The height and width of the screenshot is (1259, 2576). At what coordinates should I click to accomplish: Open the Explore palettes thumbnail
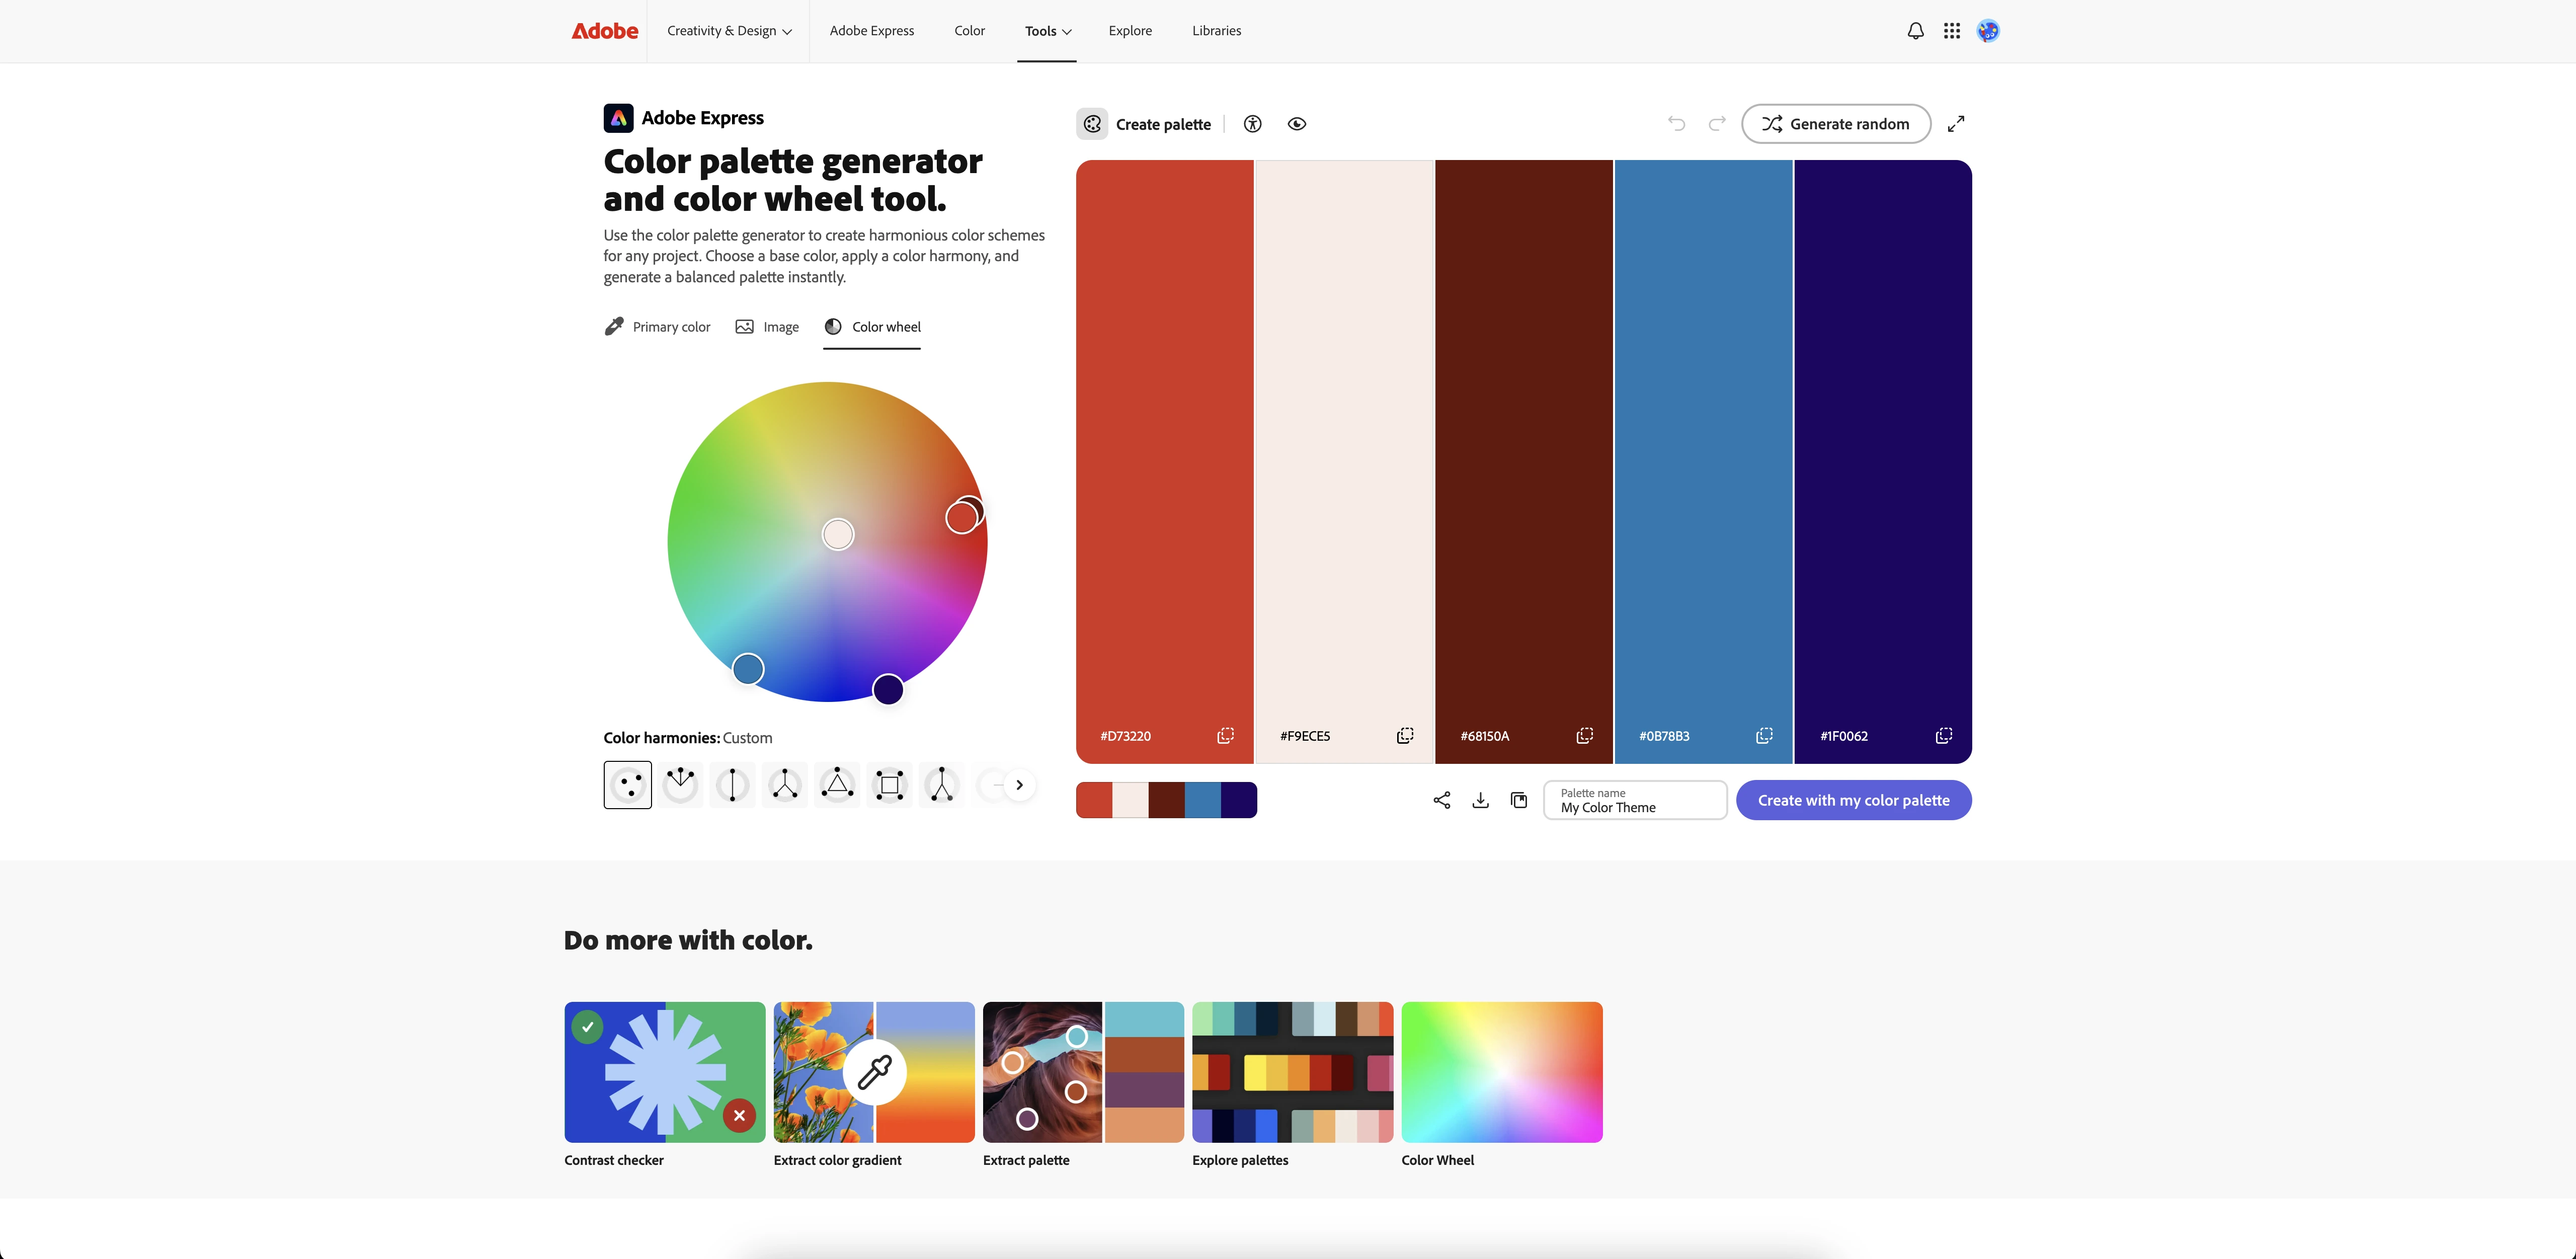(x=1293, y=1072)
